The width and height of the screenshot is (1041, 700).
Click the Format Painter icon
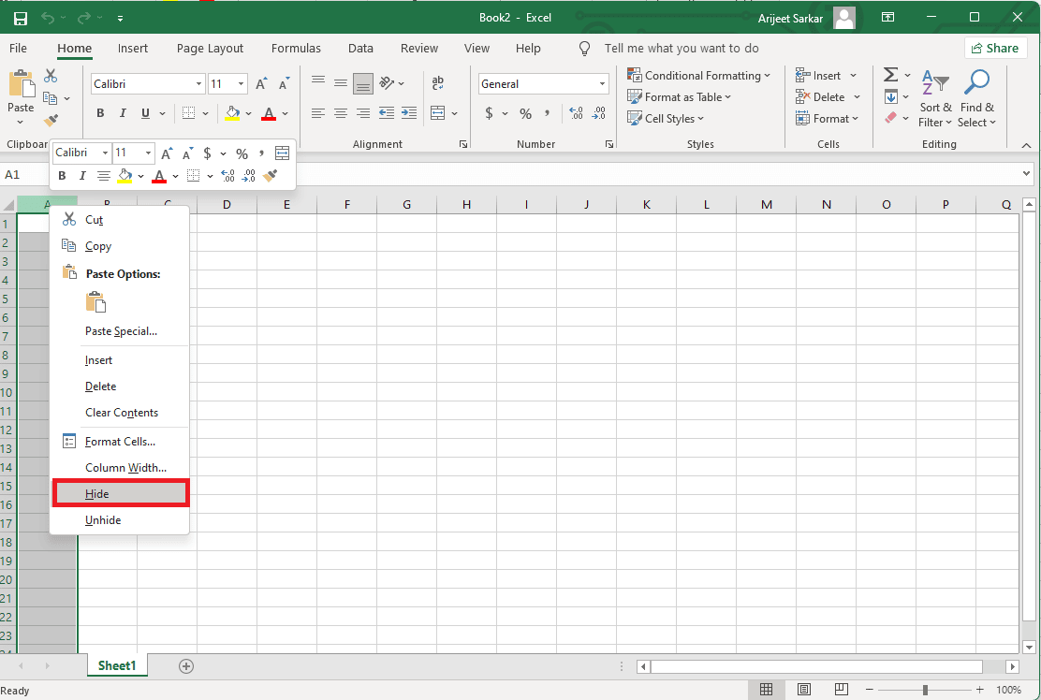click(50, 120)
